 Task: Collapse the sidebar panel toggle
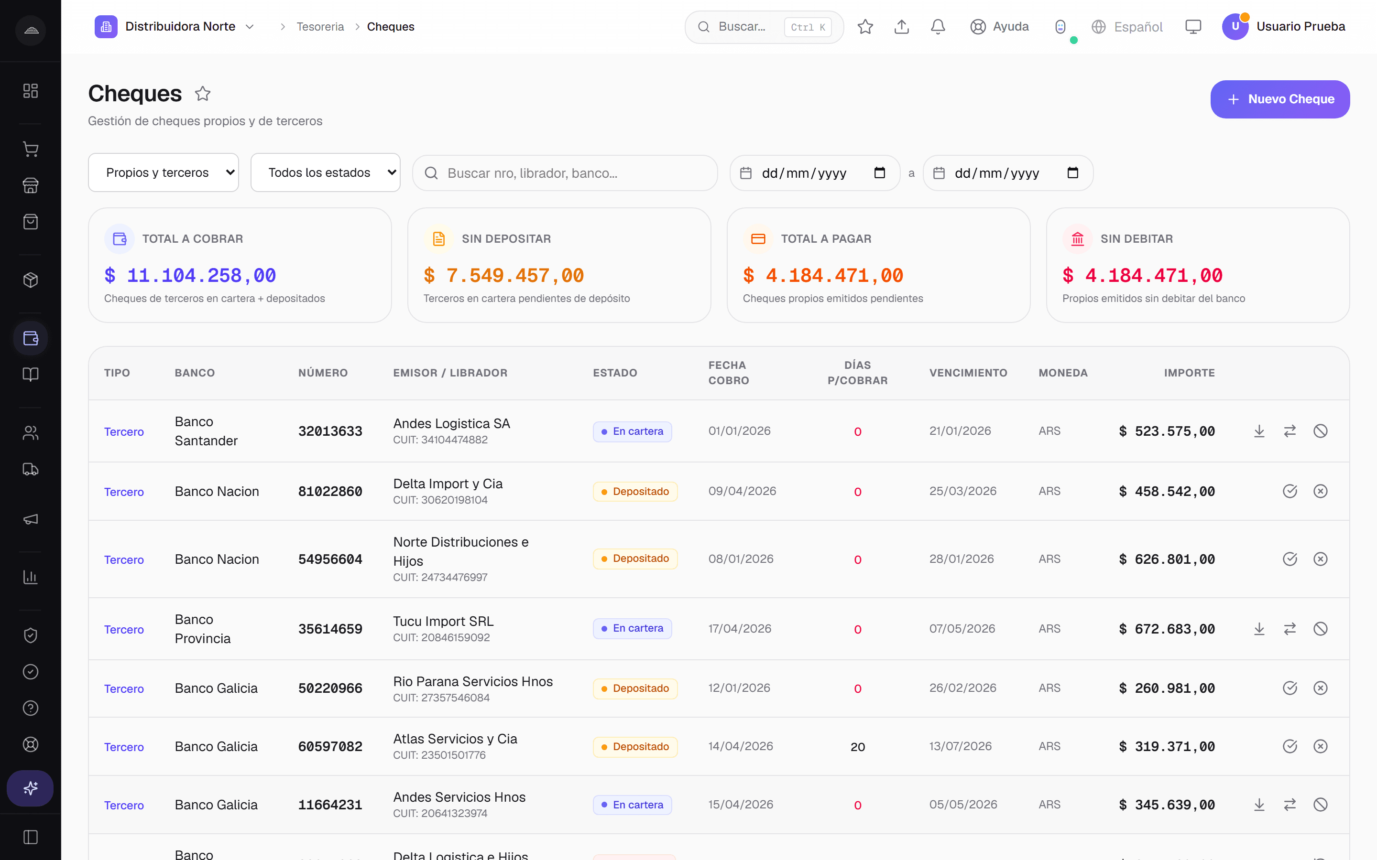[x=31, y=837]
